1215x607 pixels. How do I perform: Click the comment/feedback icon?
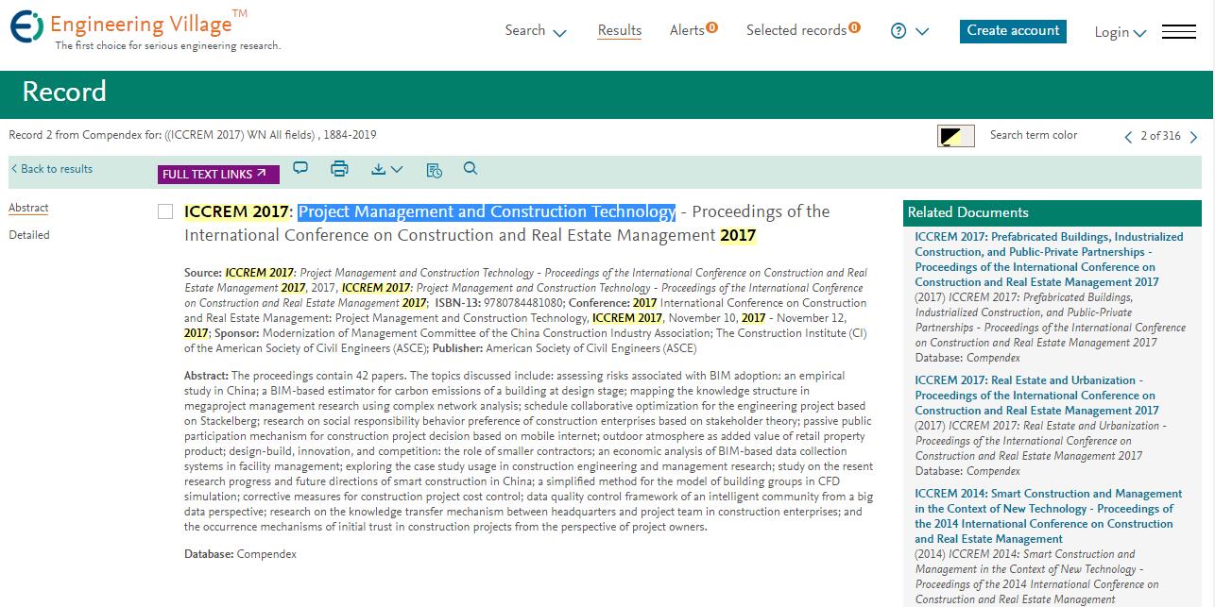tap(300, 169)
